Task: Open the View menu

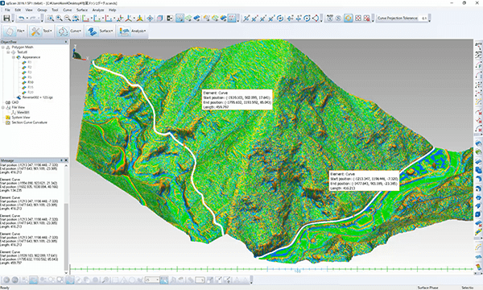Action: point(29,10)
